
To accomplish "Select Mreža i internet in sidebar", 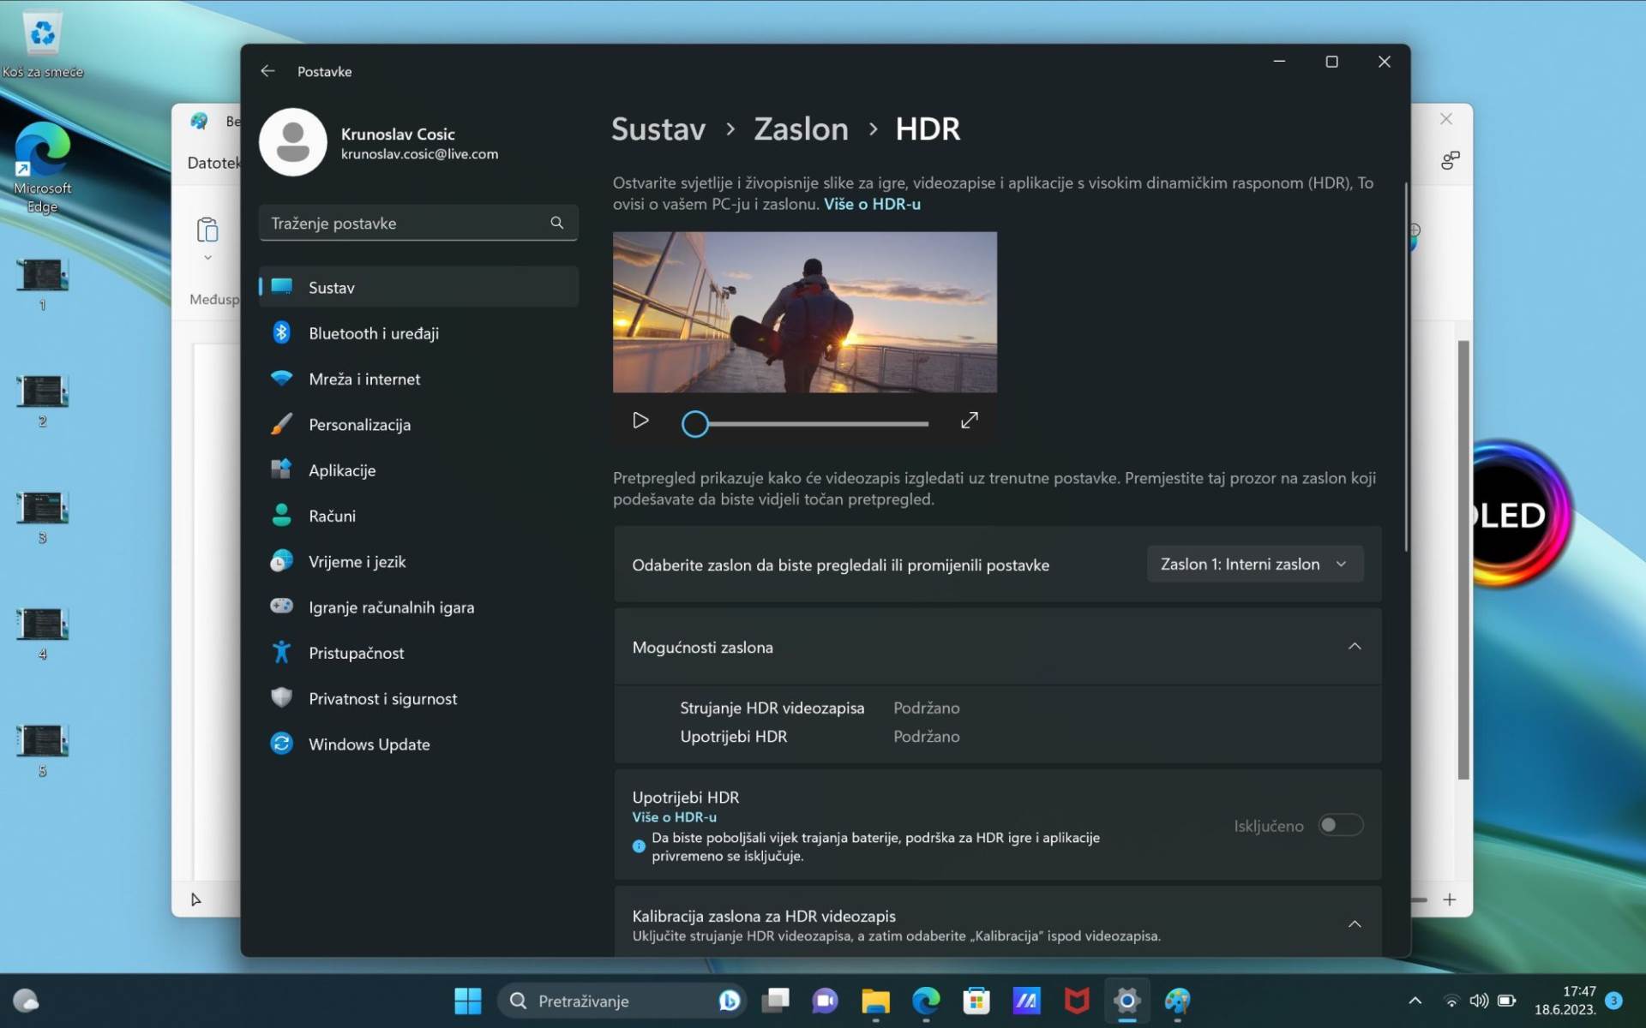I will click(364, 379).
